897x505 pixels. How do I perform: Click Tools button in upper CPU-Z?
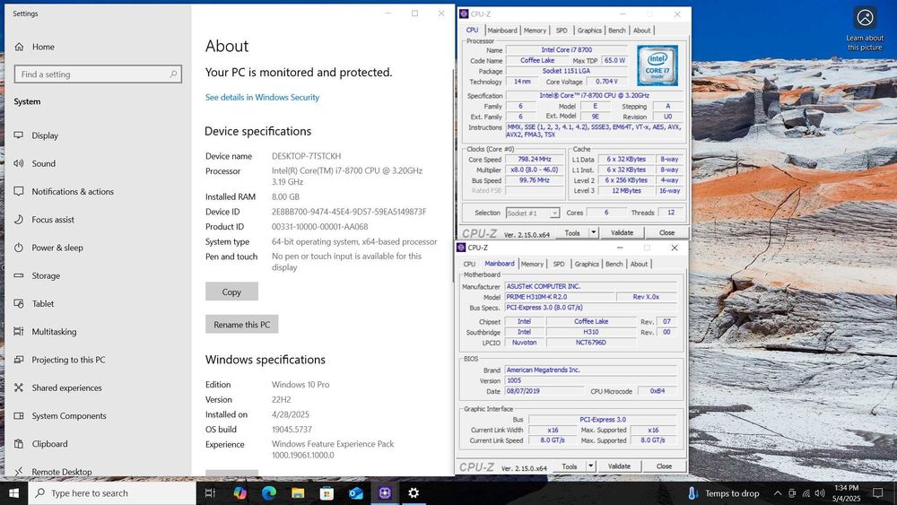tap(572, 233)
